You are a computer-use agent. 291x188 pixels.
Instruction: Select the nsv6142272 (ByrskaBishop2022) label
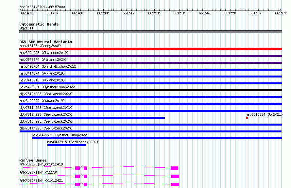[x=60, y=135]
